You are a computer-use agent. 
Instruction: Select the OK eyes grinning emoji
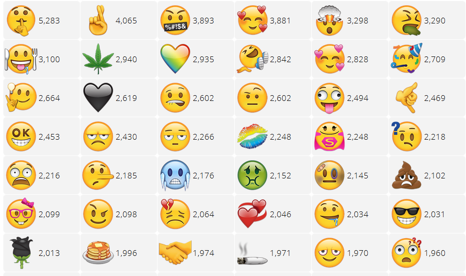point(21,136)
